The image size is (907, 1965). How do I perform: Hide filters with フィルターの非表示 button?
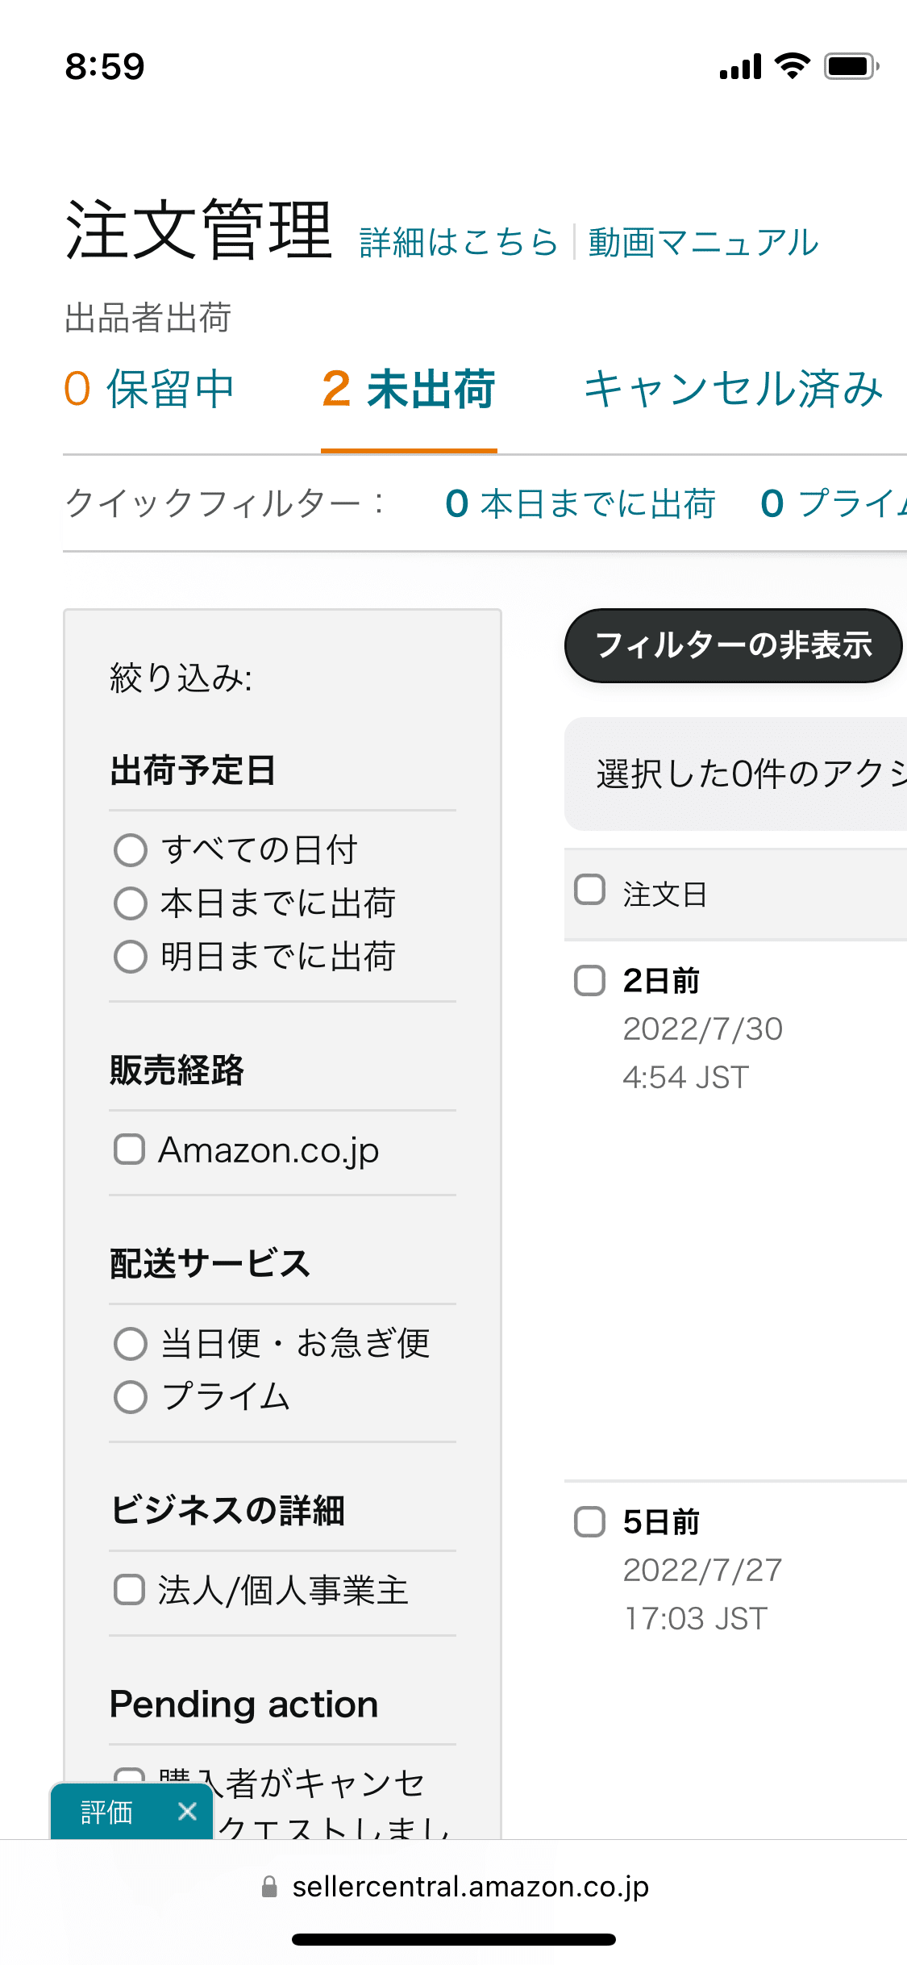point(733,645)
